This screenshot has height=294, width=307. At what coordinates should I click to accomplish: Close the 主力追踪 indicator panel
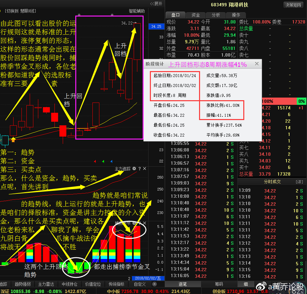(x=145, y=169)
